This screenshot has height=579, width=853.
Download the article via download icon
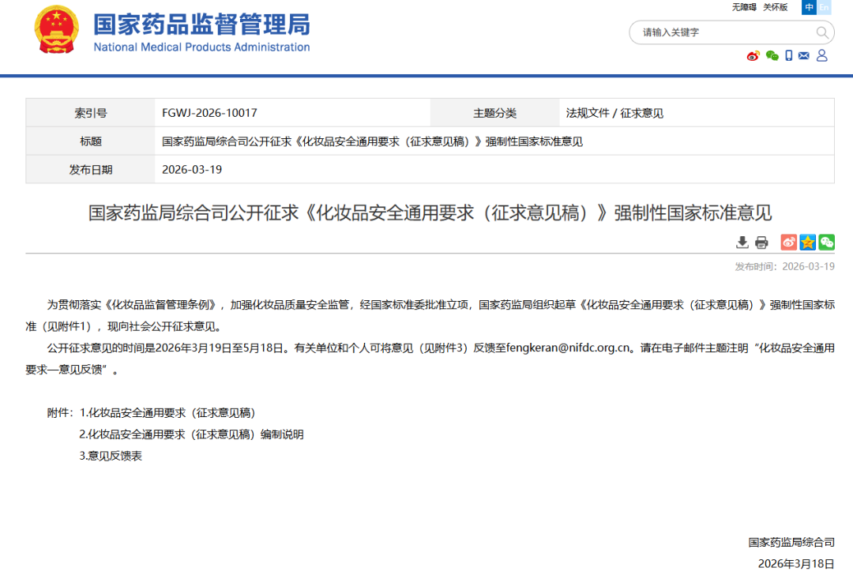point(742,243)
